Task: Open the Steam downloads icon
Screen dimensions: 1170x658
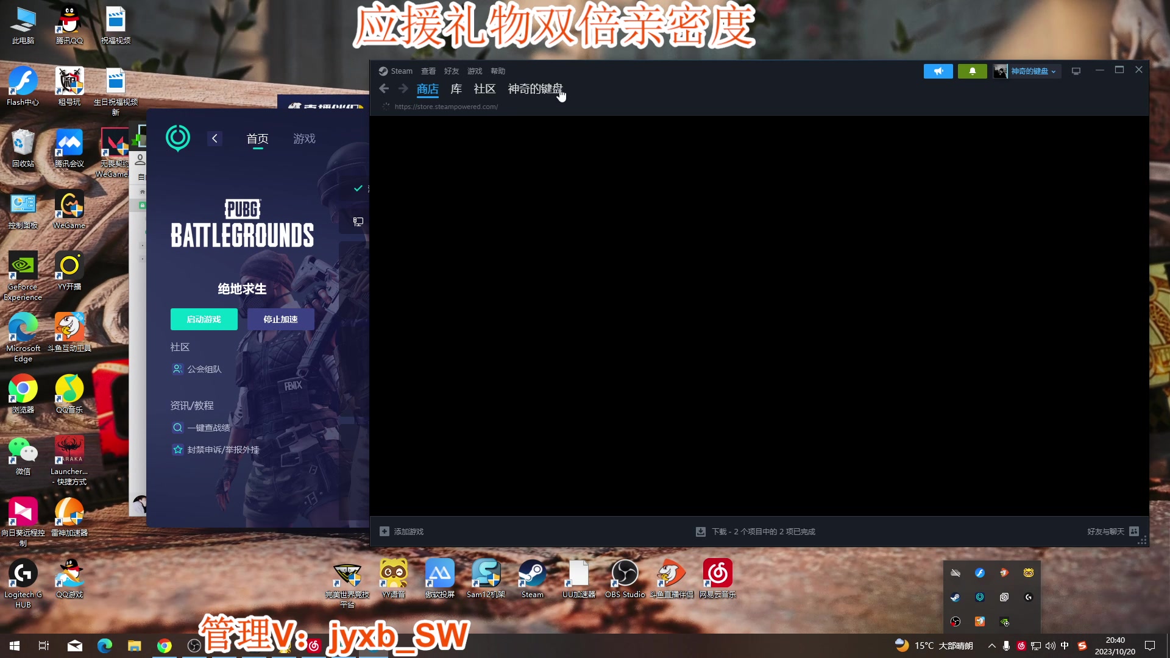Action: (701, 531)
